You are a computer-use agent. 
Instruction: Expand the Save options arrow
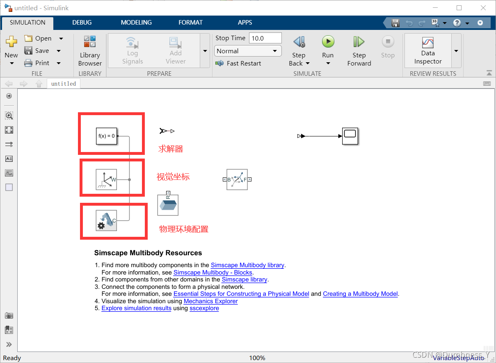59,51
